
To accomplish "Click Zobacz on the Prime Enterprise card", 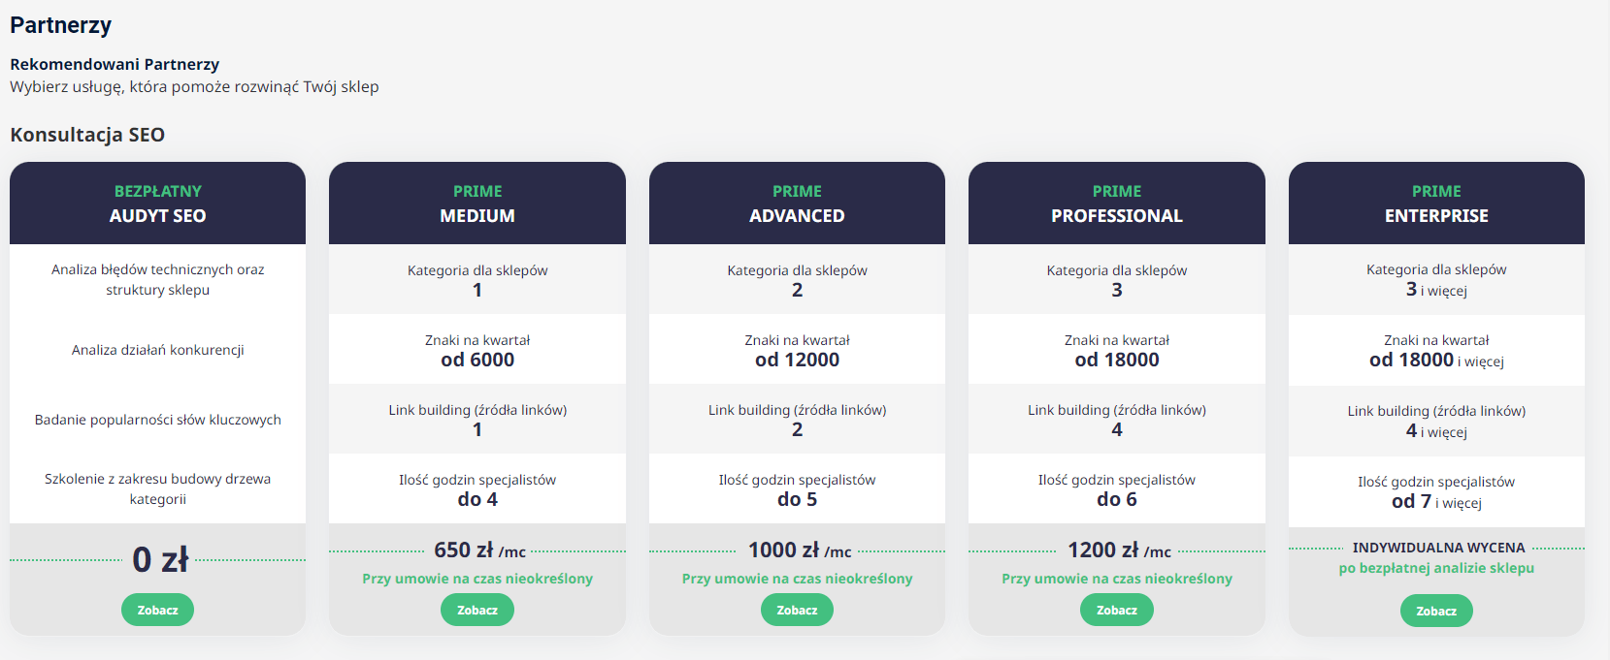I will tap(1435, 611).
